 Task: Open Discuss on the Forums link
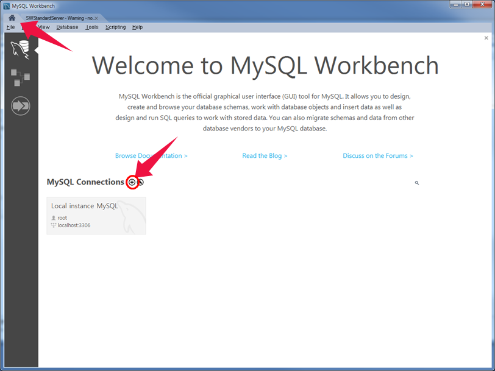click(x=378, y=155)
